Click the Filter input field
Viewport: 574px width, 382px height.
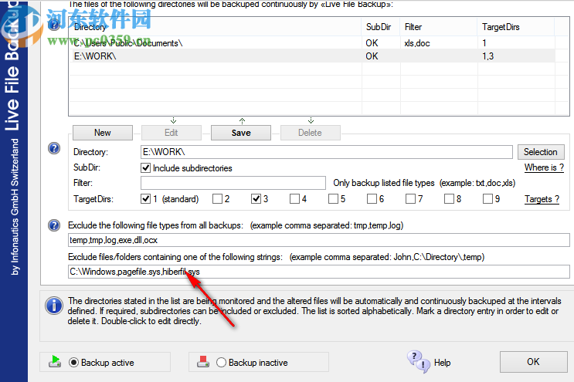click(233, 183)
